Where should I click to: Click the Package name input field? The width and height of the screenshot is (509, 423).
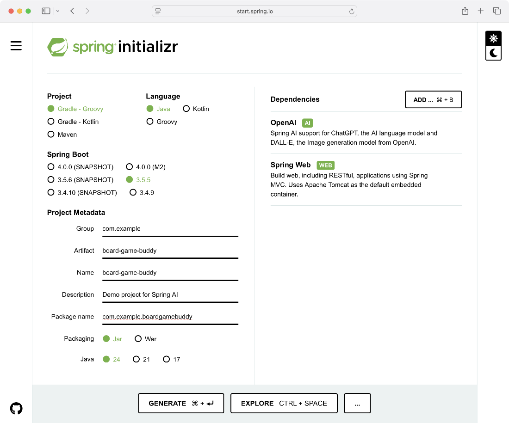point(170,317)
